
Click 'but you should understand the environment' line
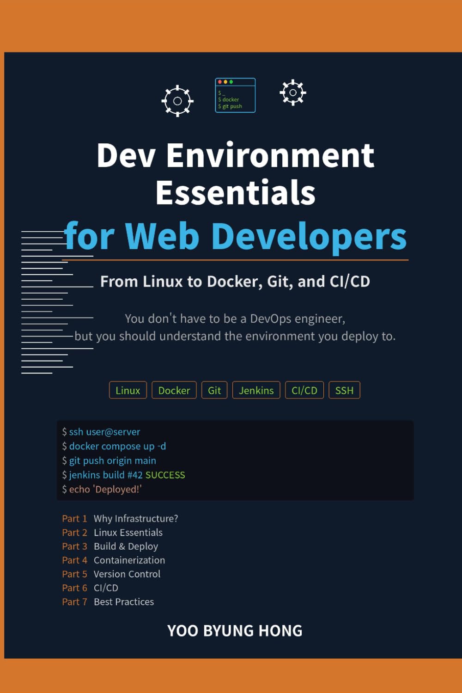tap(235, 336)
